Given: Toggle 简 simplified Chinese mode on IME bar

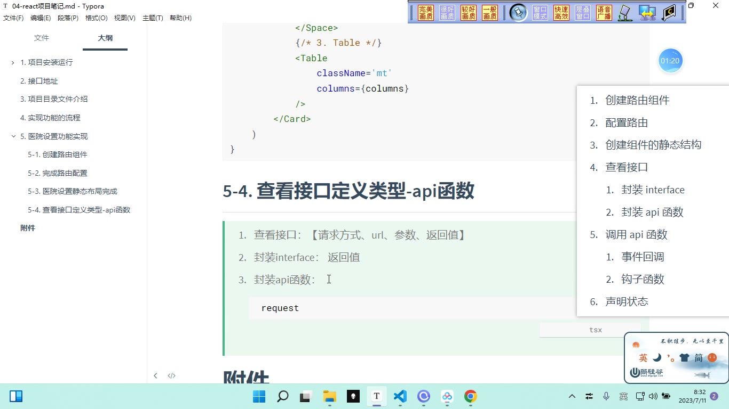Looking at the screenshot, I should 699,358.
